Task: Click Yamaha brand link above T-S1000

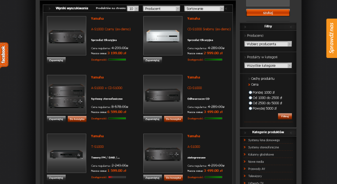Action: pos(97,136)
